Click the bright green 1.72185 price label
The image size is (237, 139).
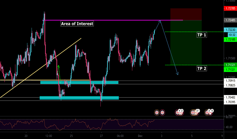pyautogui.click(x=230, y=40)
